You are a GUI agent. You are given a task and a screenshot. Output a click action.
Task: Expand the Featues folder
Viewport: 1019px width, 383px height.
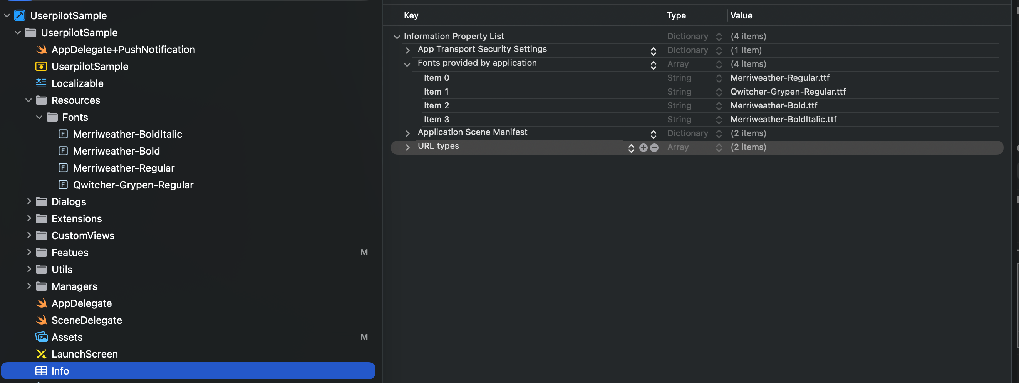[x=29, y=252]
